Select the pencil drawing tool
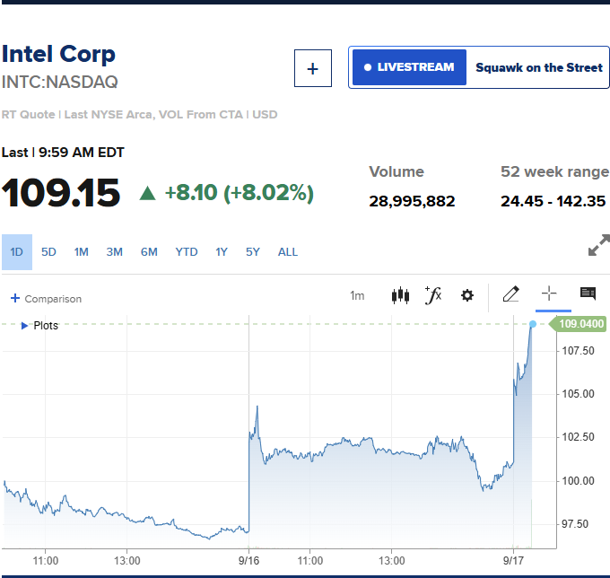610x578 pixels. 510,293
